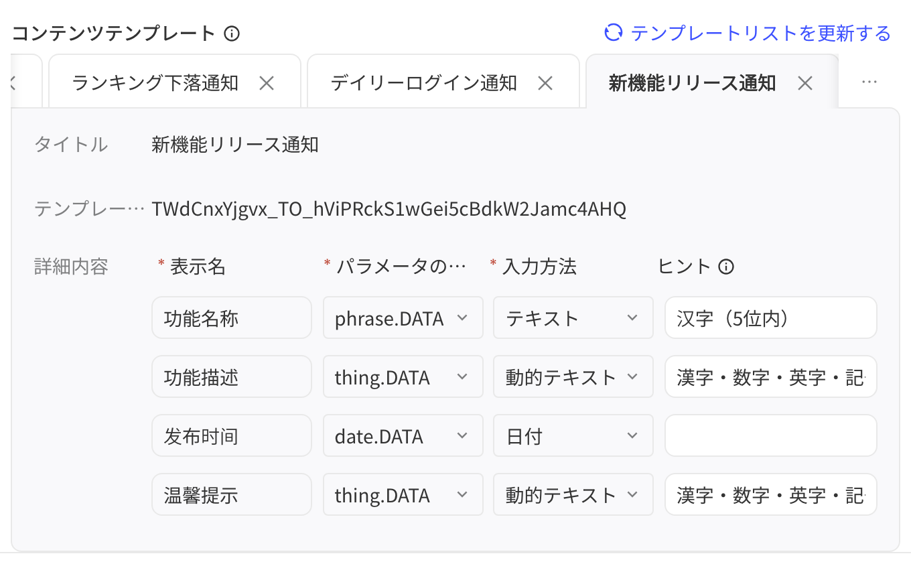Open the 動的テキスト dropdown in 功能描述 row

[x=573, y=377]
